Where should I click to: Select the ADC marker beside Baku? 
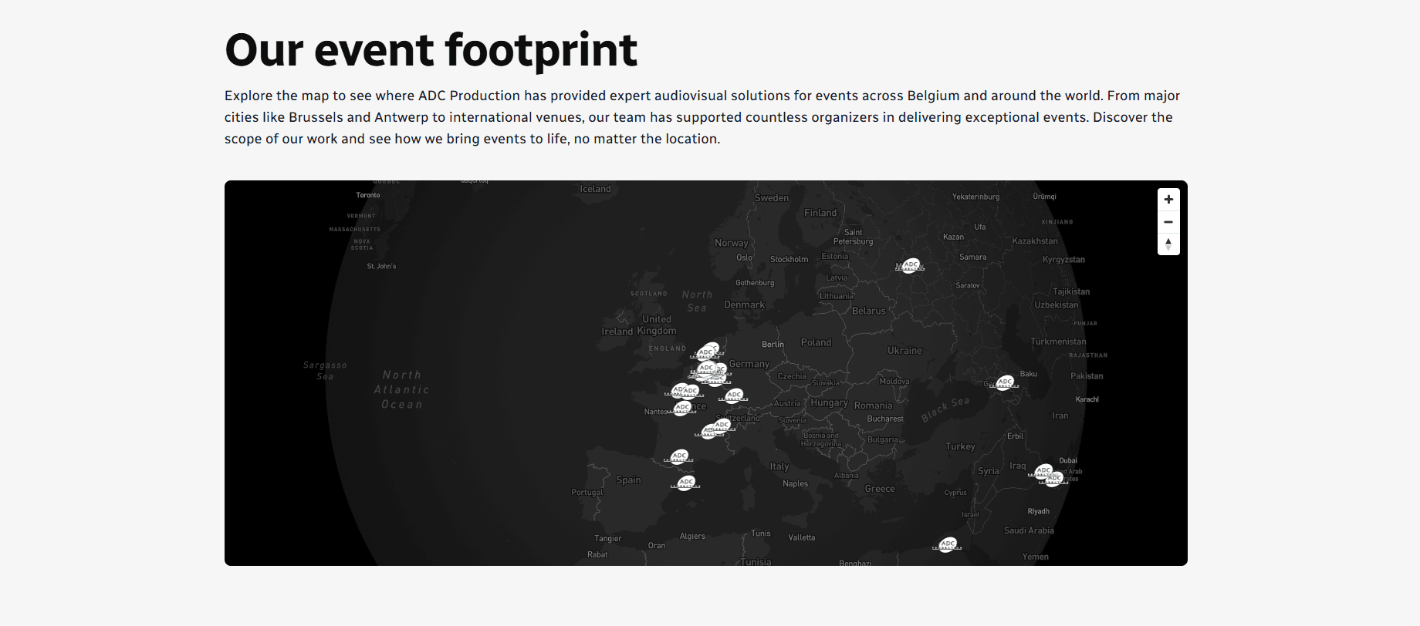click(x=1005, y=382)
